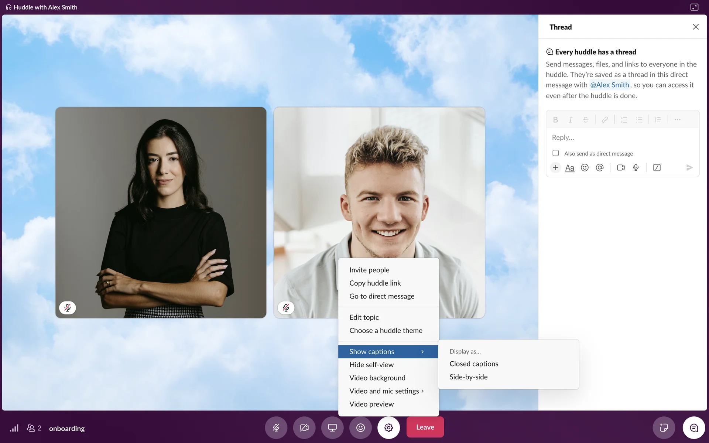Click the record audio clip microphone icon

[636, 167]
